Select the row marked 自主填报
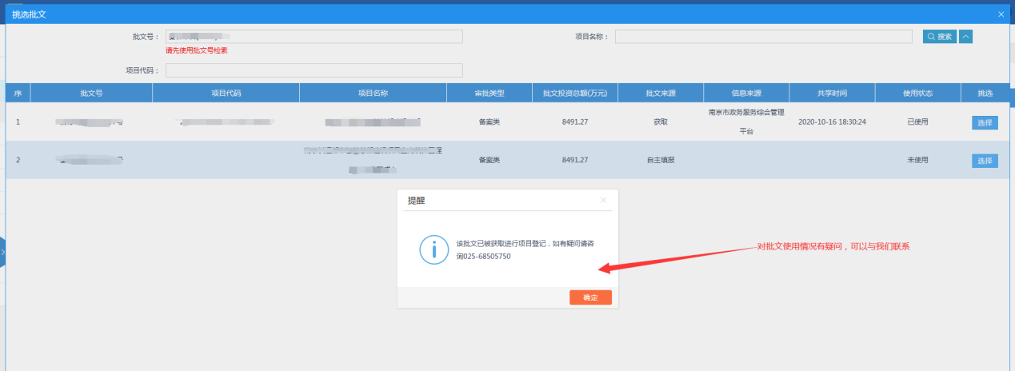1015x371 pixels. (660, 161)
